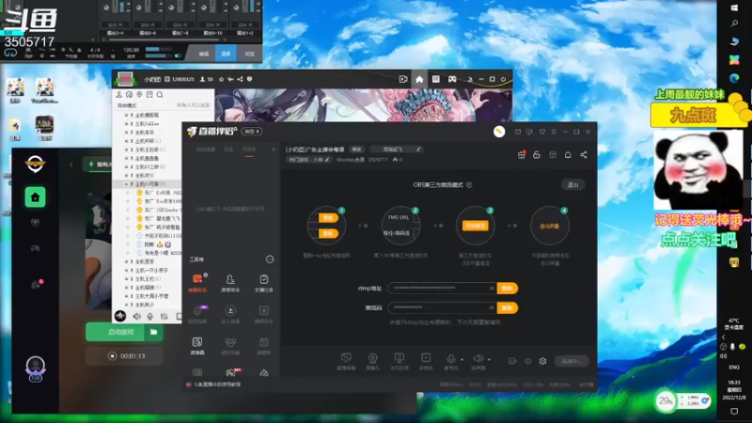Open the companion usage tutorial link at bottom
The image size is (752, 423).
point(217,384)
